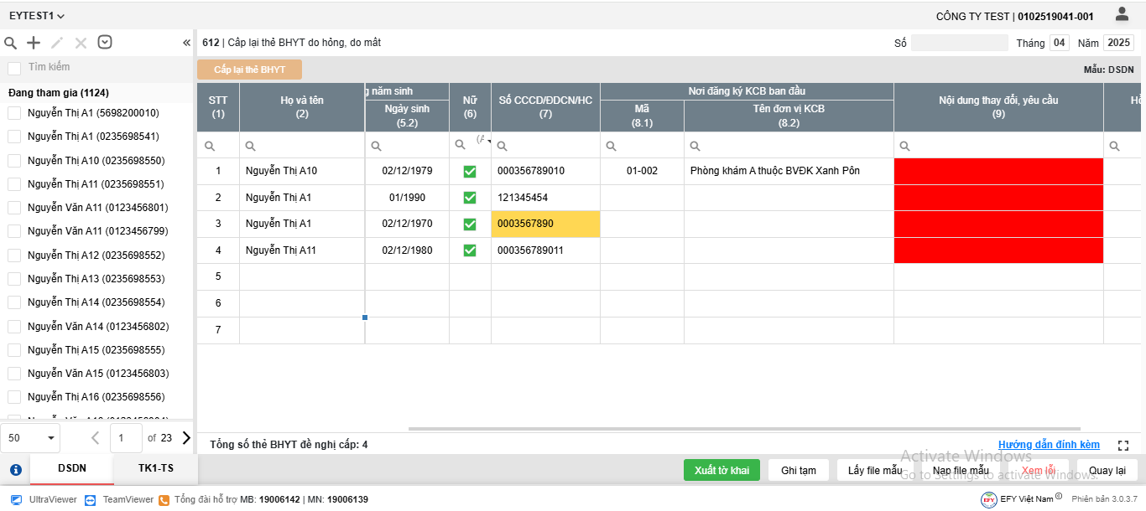Toggle select-all checkbox beside Tìm kiếm
Viewport: 1146px width, 511px height.
click(x=14, y=68)
